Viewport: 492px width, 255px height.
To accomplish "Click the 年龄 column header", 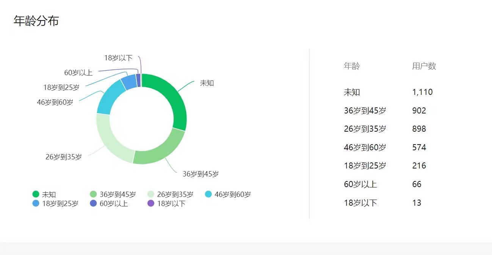I will coord(352,66).
